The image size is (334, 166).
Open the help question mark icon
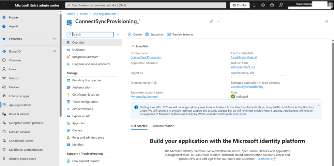272,5
